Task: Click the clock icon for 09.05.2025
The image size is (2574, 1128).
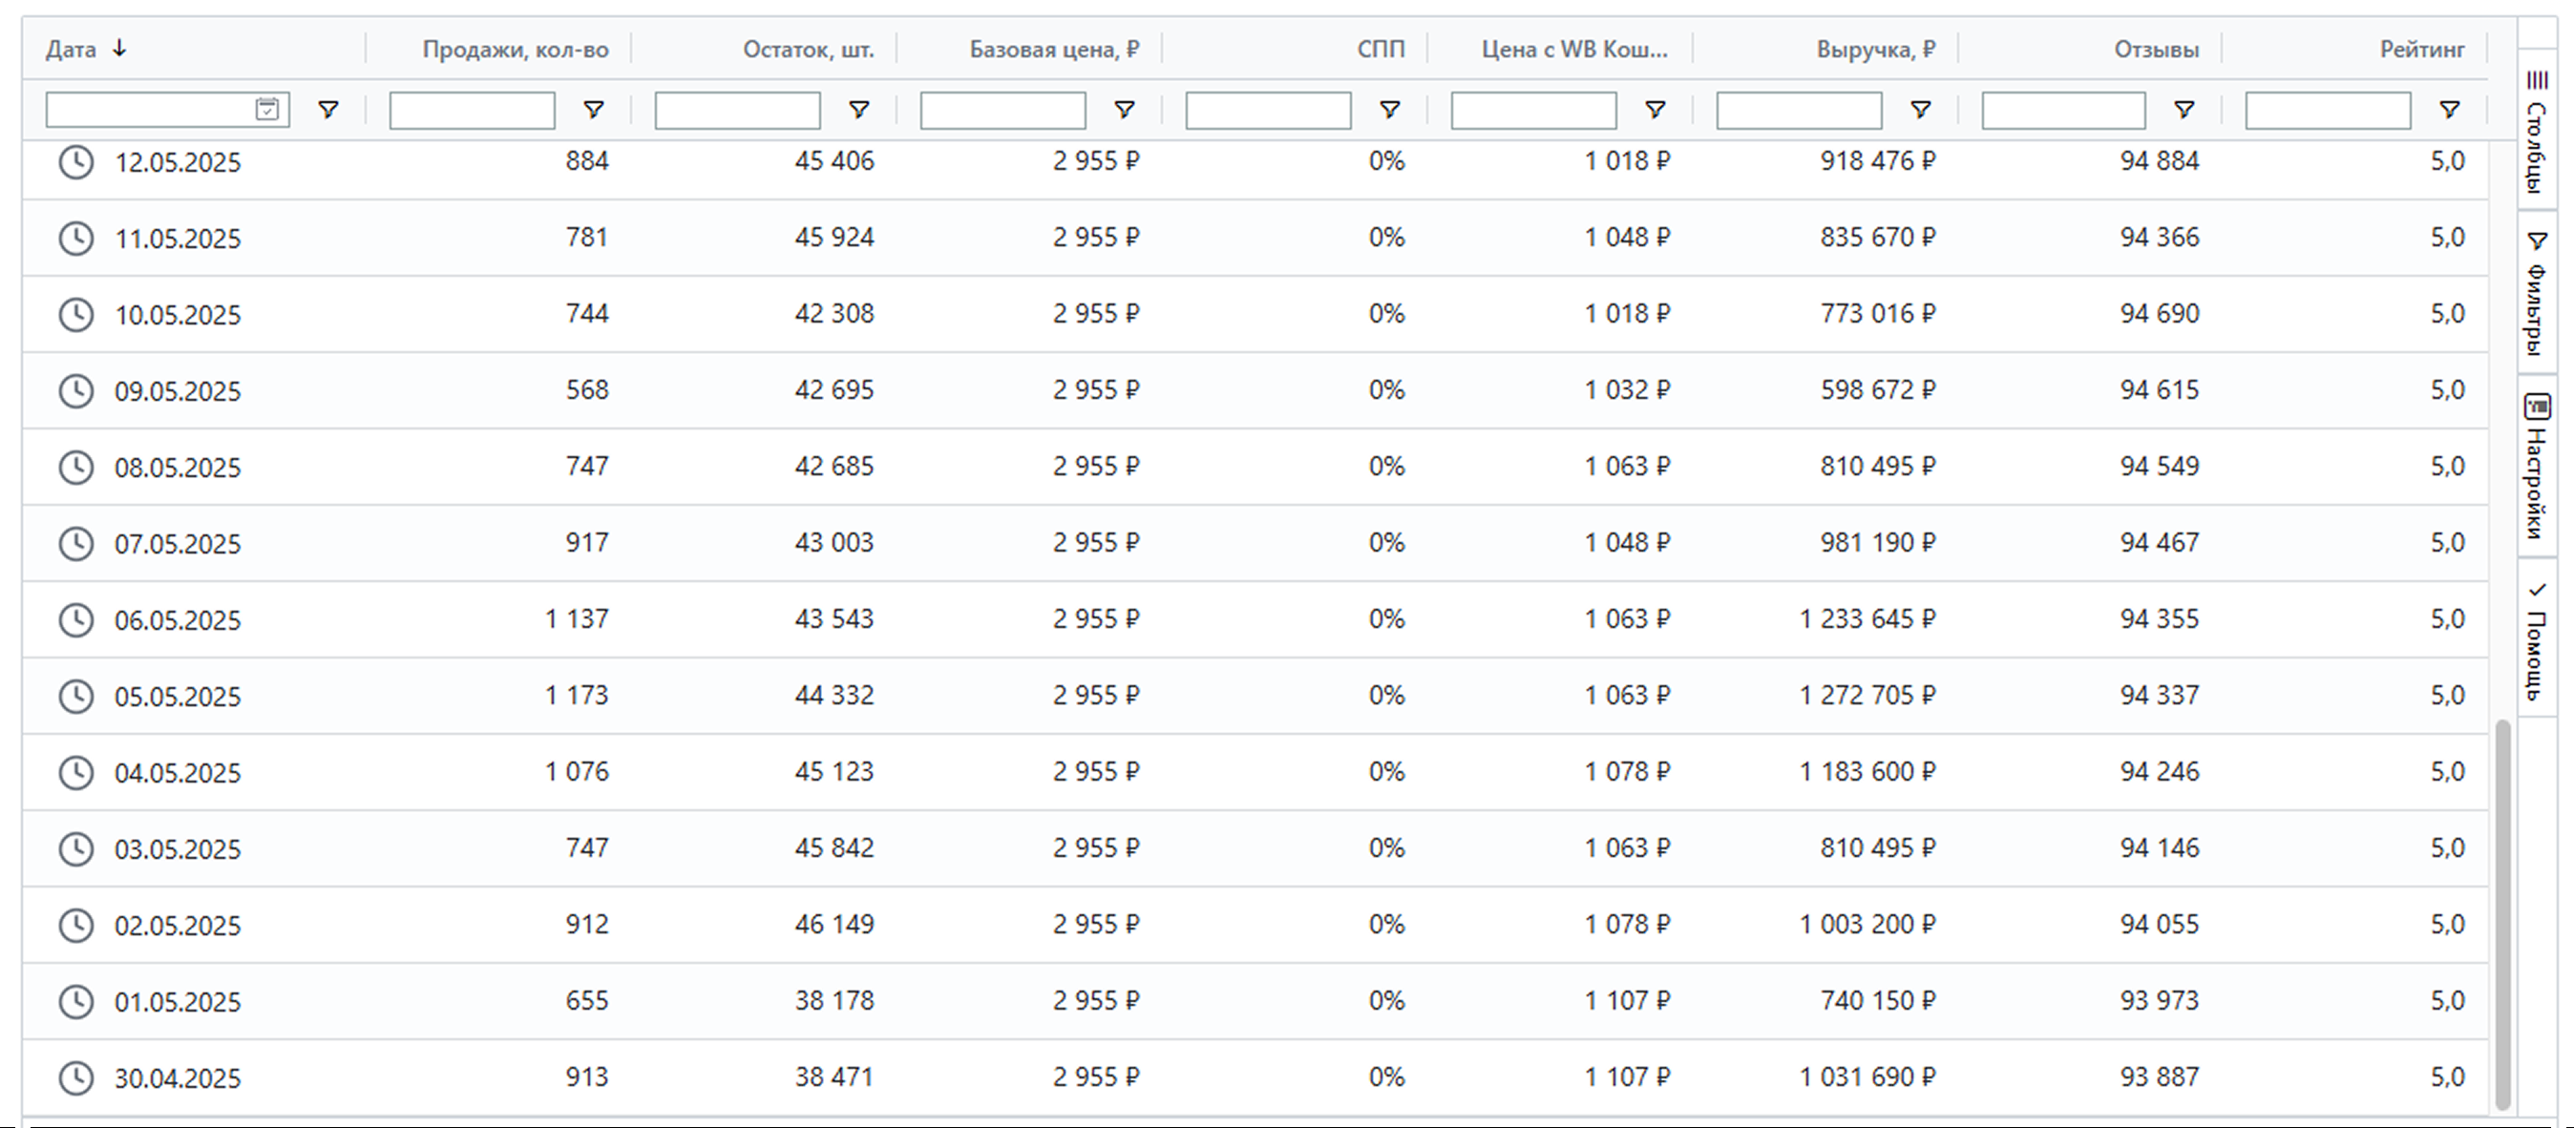Action: coord(76,390)
